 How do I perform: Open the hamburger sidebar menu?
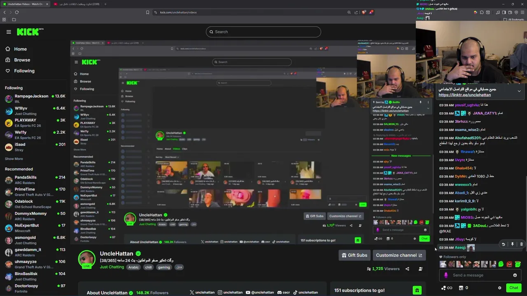click(9, 32)
